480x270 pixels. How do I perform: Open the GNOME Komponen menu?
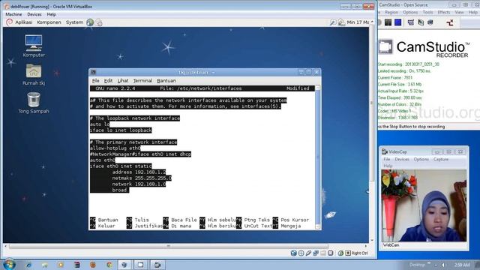tap(49, 22)
